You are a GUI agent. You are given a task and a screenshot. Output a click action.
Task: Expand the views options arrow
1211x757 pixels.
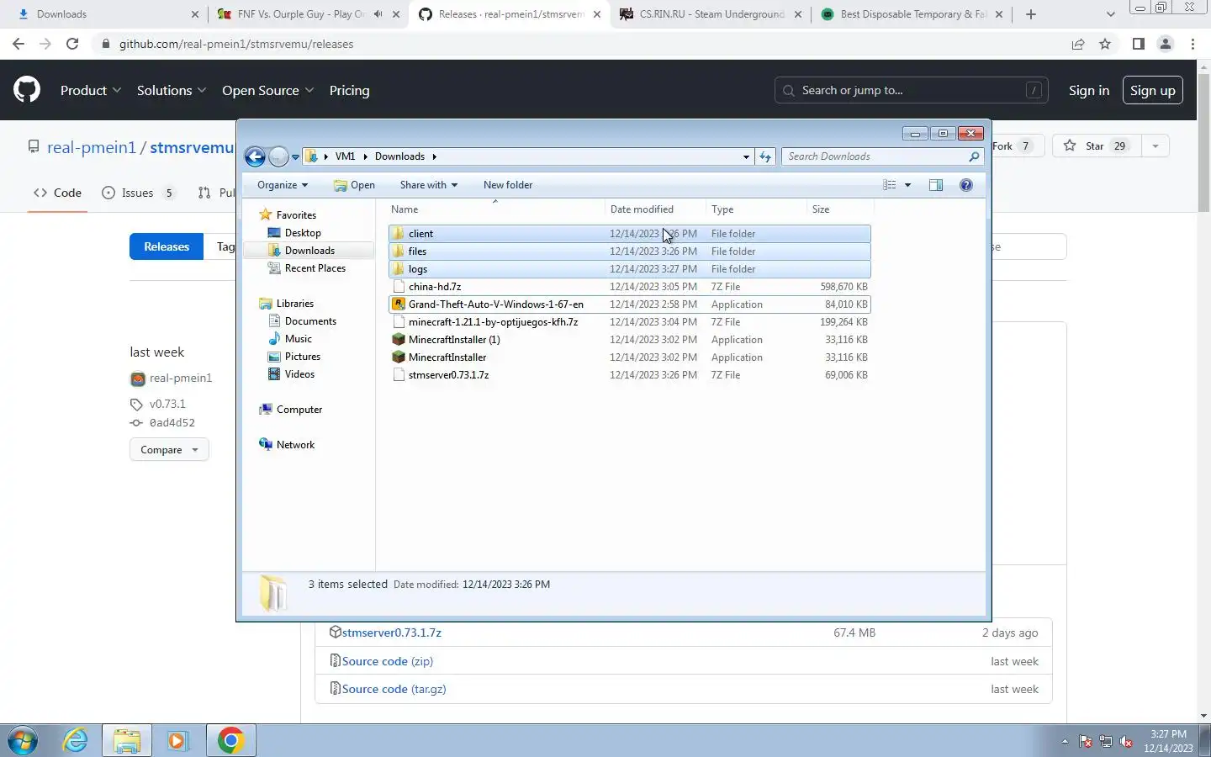907,185
